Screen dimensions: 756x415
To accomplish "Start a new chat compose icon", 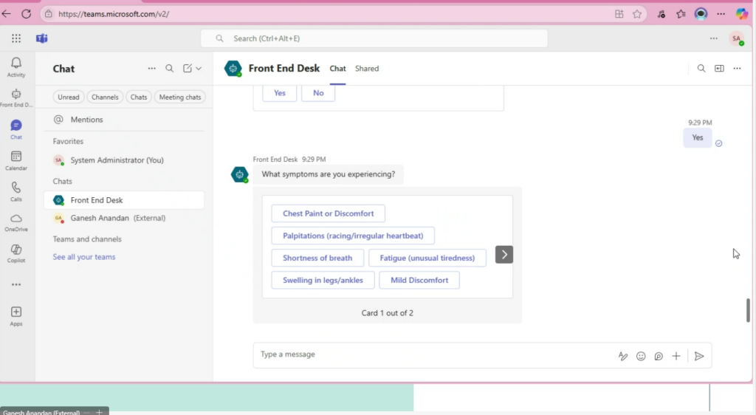I will coord(187,69).
